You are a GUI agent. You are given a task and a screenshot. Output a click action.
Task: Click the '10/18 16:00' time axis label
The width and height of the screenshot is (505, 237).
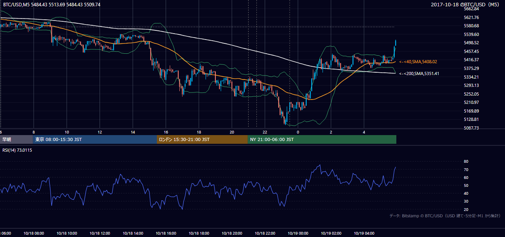pyautogui.click(x=166, y=233)
